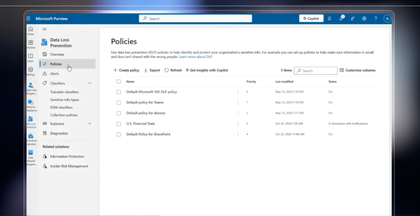This screenshot has height=216, width=420.
Task: Expand the Explorers section chevron
Action: pyautogui.click(x=90, y=124)
